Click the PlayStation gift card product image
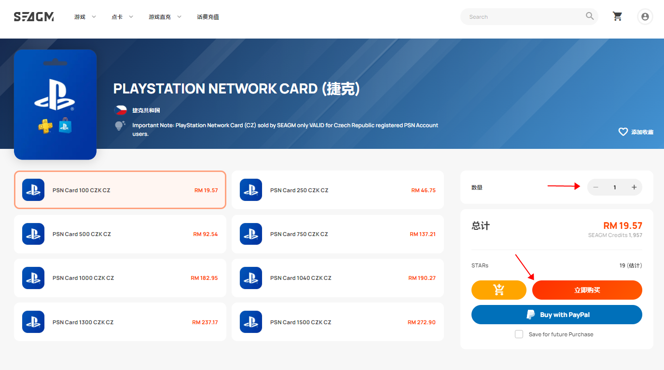Screen dimensions: 664x370 pyautogui.click(x=55, y=105)
